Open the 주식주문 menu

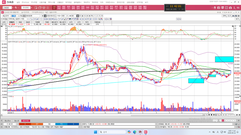[x=34, y=2]
